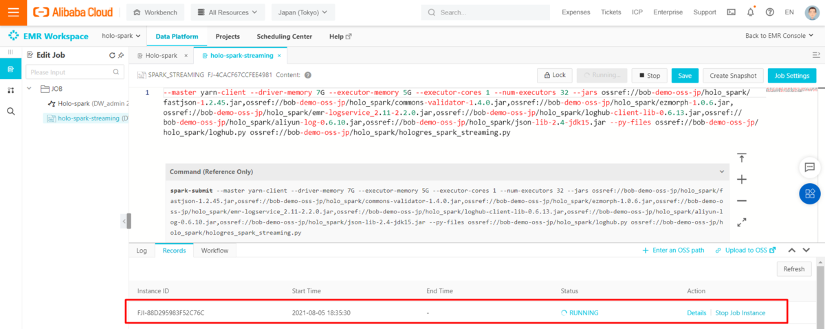Refresh the Edit Job tree
The image size is (825, 329).
point(112,55)
